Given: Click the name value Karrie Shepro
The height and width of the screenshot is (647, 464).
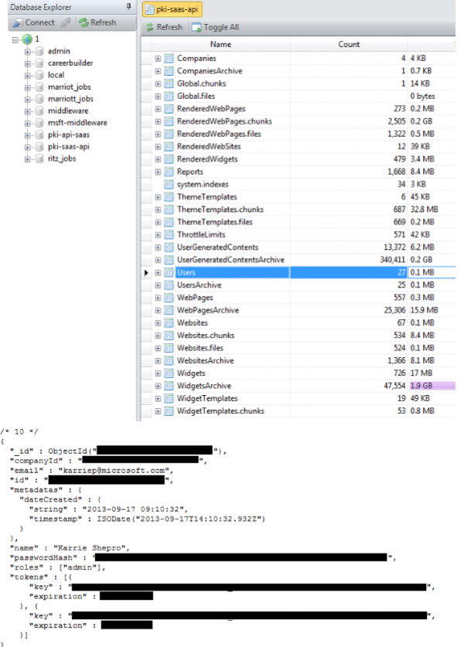Looking at the screenshot, I should click(91, 548).
